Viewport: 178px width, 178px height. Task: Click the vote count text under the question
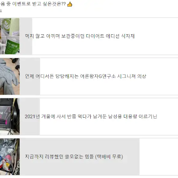click(1, 11)
